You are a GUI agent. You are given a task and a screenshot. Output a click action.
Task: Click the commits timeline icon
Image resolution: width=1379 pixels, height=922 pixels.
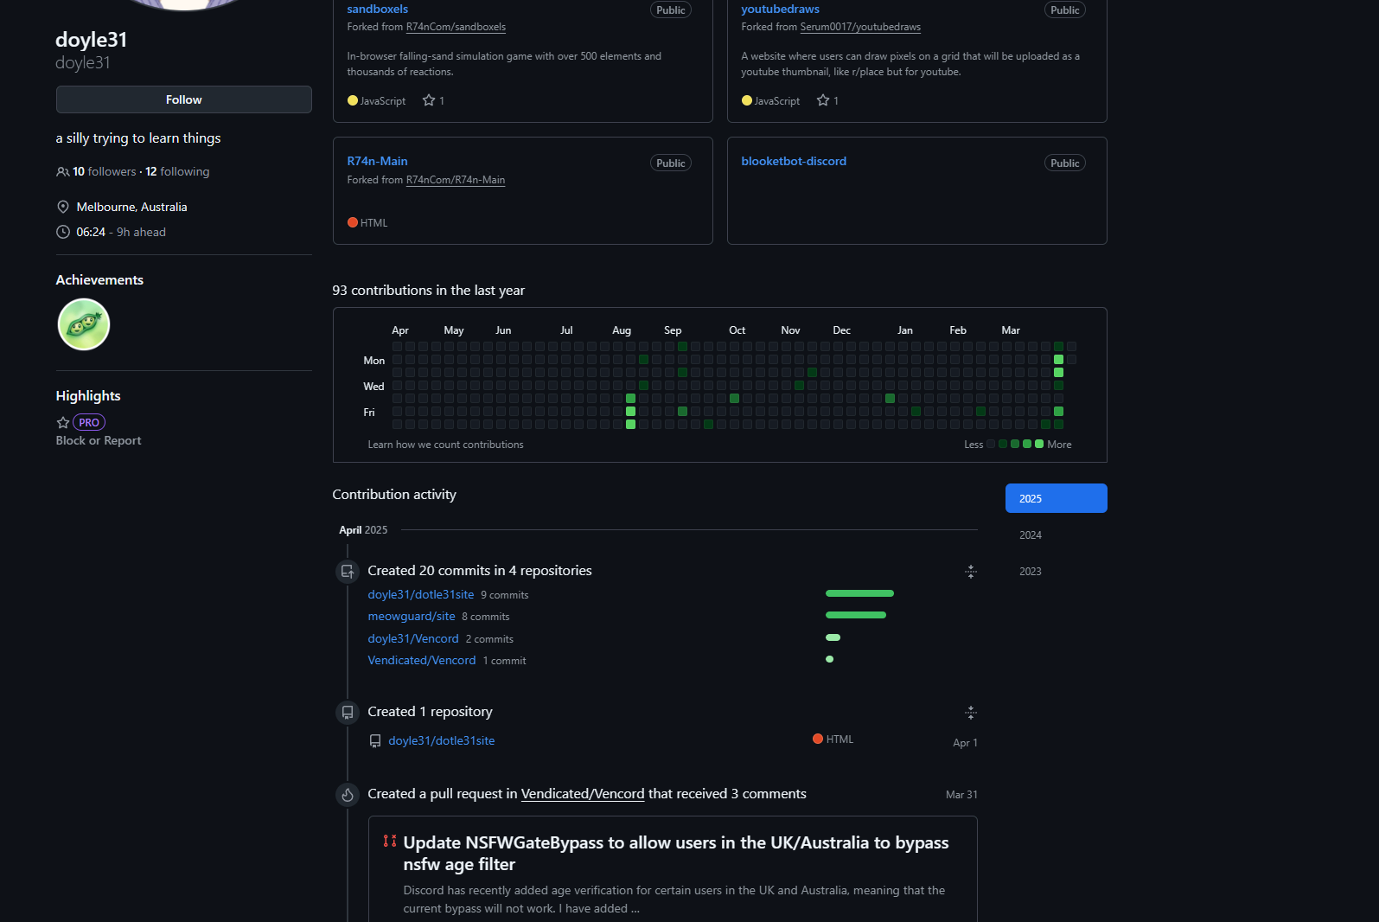[348, 572]
